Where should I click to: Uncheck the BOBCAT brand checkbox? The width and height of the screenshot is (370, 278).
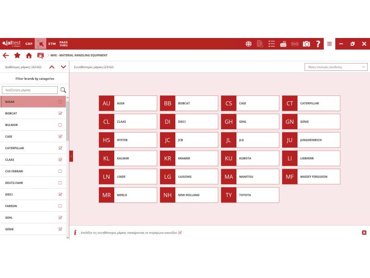[60, 113]
